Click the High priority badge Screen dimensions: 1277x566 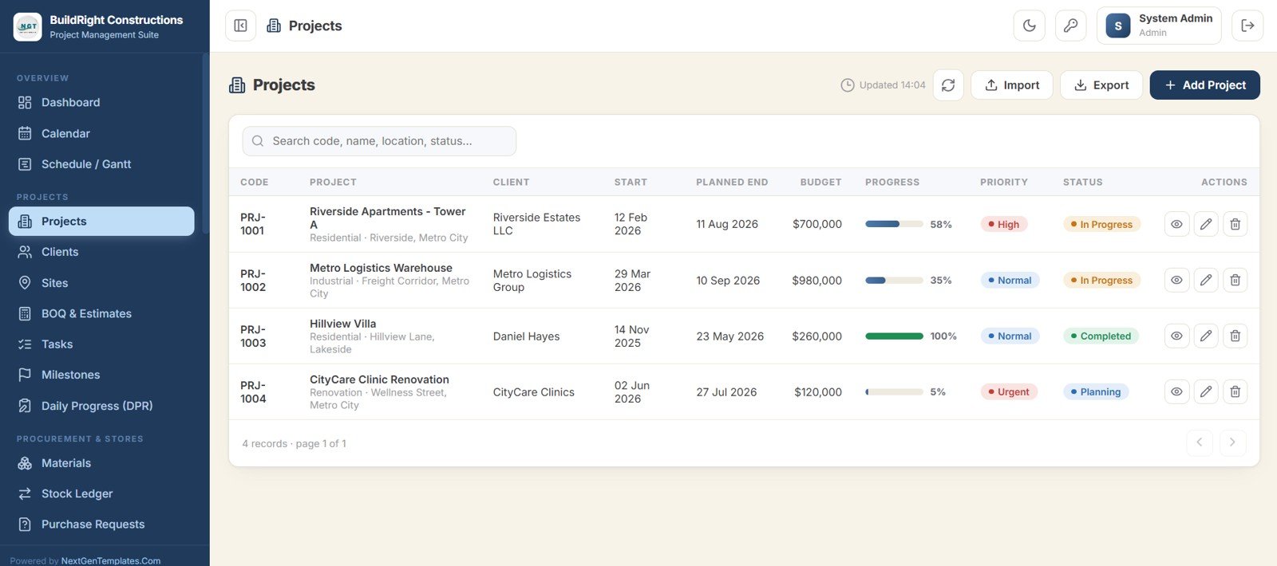pyautogui.click(x=1004, y=224)
